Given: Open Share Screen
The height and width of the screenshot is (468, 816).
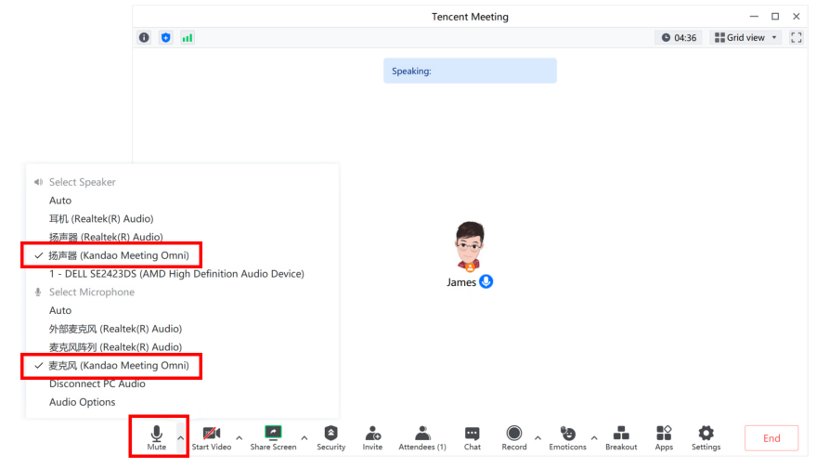Looking at the screenshot, I should tap(273, 437).
